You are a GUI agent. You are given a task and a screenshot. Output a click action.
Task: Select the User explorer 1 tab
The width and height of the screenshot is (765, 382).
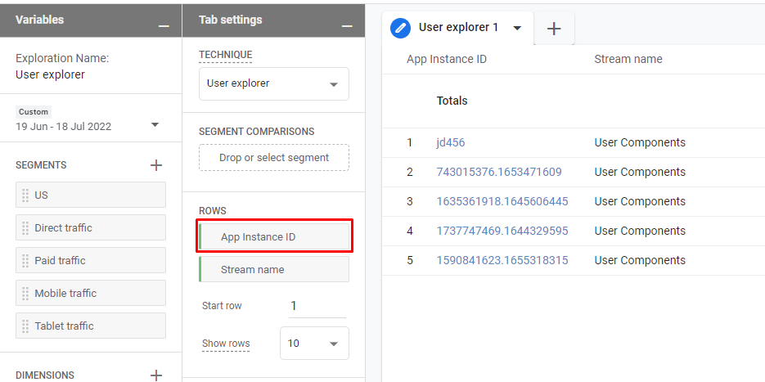[458, 28]
